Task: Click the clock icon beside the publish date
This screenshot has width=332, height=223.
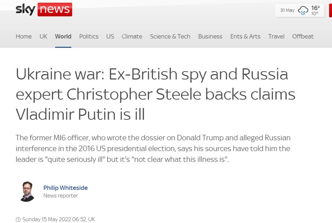Action: (x=18, y=219)
